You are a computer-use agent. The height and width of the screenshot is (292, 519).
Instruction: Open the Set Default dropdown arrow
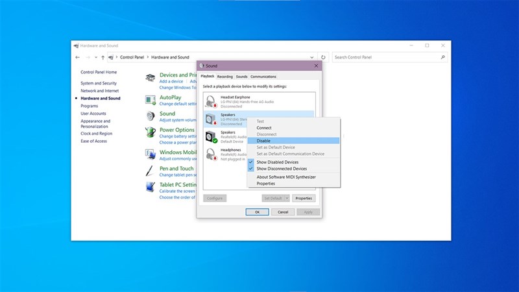click(287, 199)
